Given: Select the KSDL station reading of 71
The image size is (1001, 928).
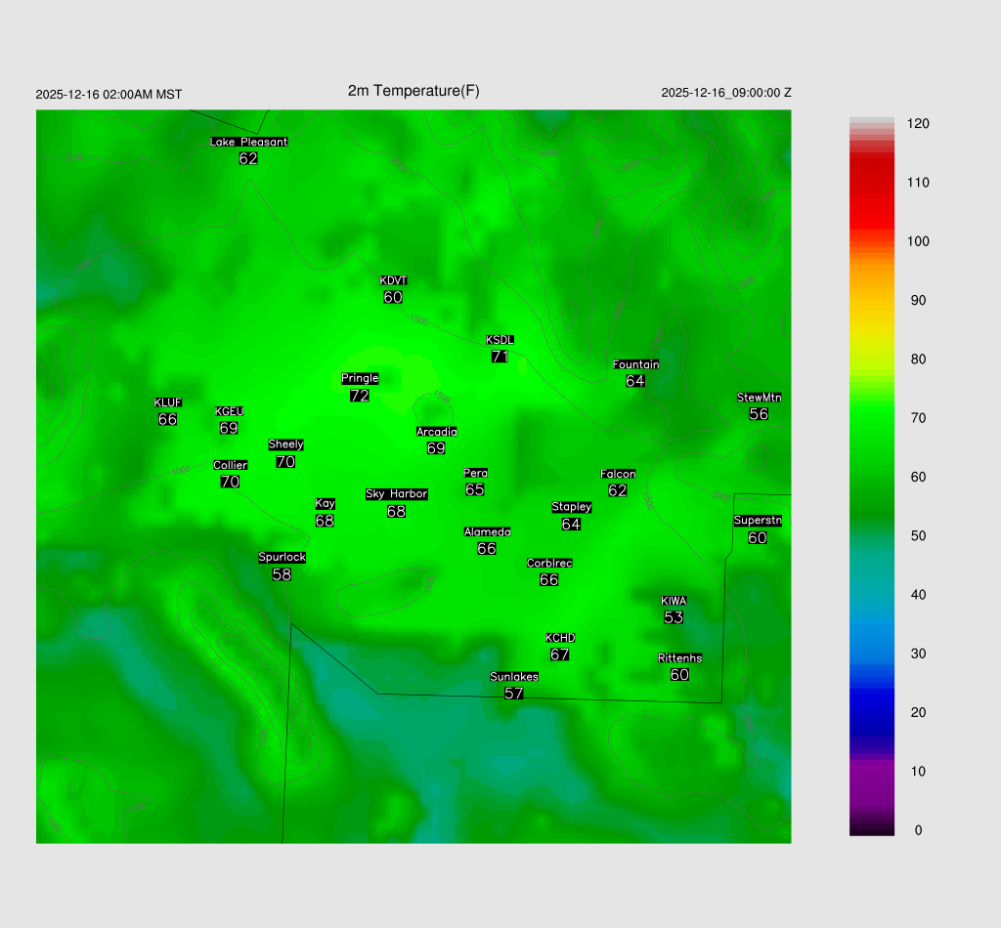Looking at the screenshot, I should [x=500, y=357].
